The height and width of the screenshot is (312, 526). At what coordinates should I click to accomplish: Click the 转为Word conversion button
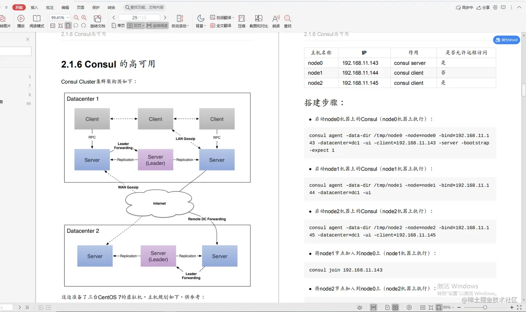(x=506, y=40)
